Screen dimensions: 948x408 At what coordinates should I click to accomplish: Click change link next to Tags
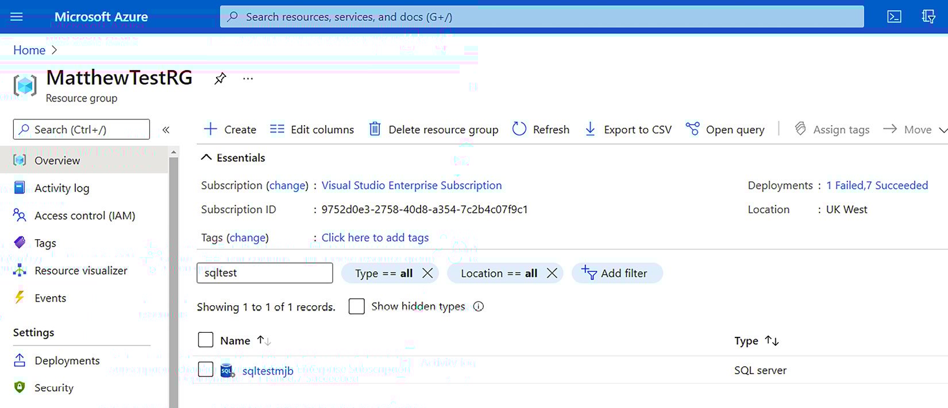(x=248, y=238)
